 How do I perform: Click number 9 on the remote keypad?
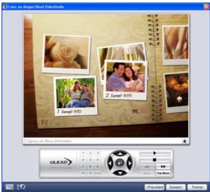[98, 166]
